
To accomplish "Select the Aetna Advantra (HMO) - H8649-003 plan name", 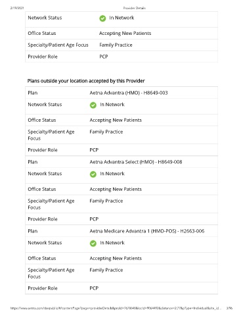I will [x=129, y=93].
